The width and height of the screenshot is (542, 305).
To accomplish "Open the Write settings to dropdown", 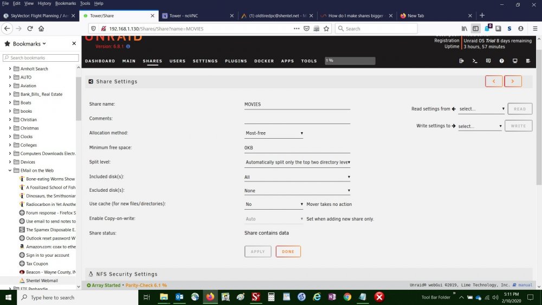I will coord(480,126).
